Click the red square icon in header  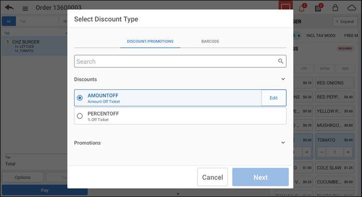285,5
